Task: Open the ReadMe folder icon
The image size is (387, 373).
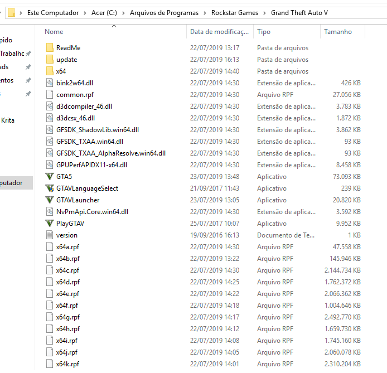Action: coord(50,47)
